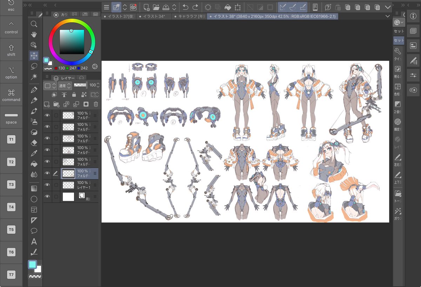This screenshot has height=287, width=421.
Task: Click the New canvas icon in command bar
Action: click(x=146, y=7)
